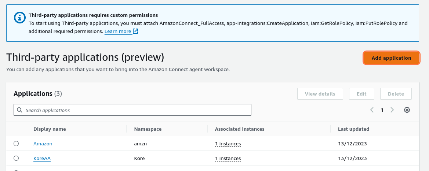This screenshot has height=171, width=429.
Task: Open the Learn more link
Action: [x=118, y=31]
